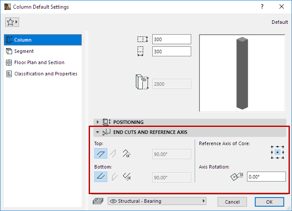Screen dimensions: 292x211
Task: Select horizontal top end cut
Action: pyautogui.click(x=101, y=154)
